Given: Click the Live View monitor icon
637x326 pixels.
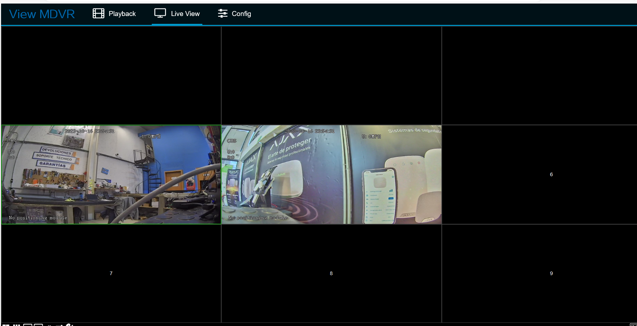Looking at the screenshot, I should (x=160, y=13).
